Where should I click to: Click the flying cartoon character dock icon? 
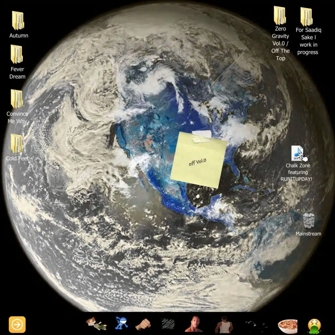pyautogui.click(x=96, y=324)
